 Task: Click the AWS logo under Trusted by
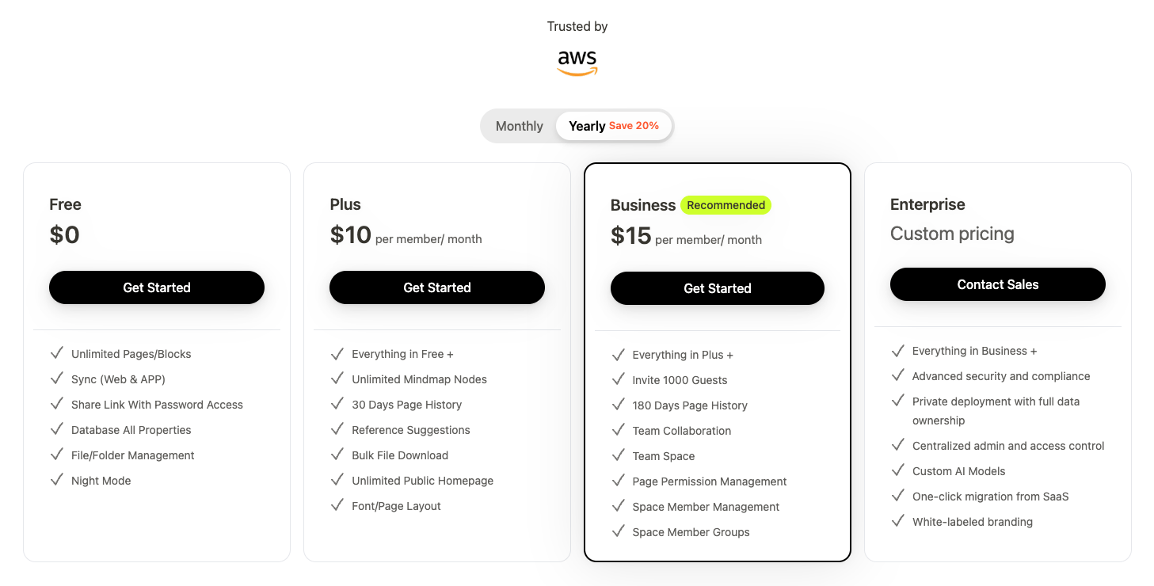tap(577, 63)
